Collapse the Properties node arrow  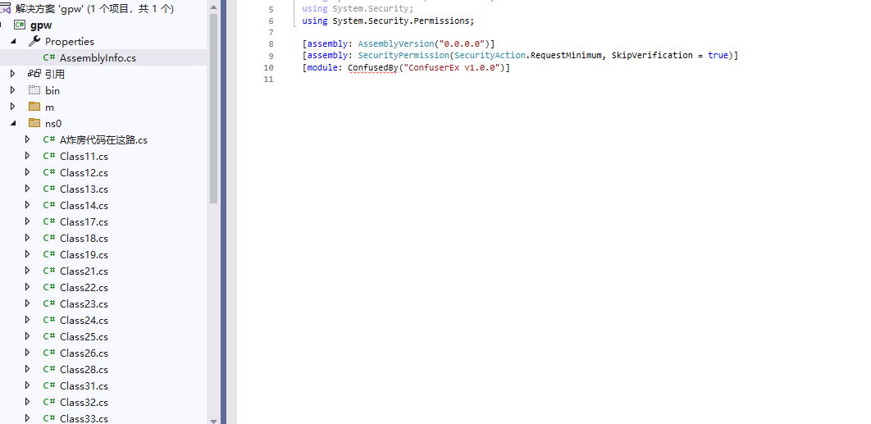click(x=13, y=41)
